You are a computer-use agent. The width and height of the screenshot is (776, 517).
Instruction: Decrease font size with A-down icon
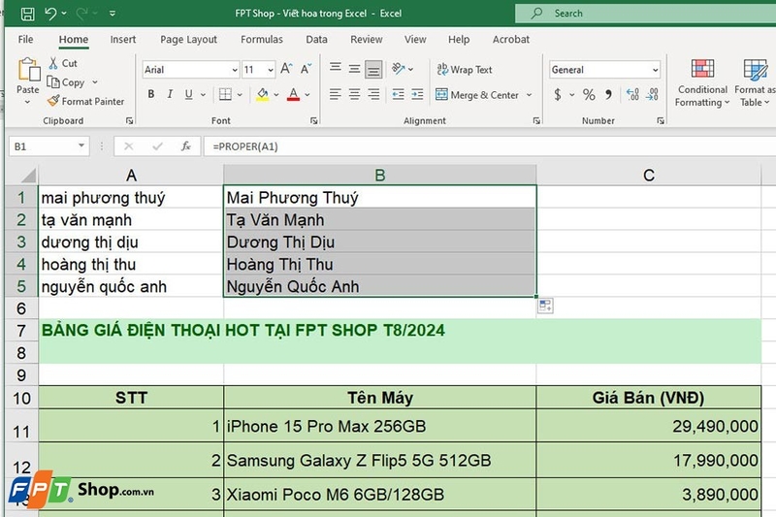[306, 69]
